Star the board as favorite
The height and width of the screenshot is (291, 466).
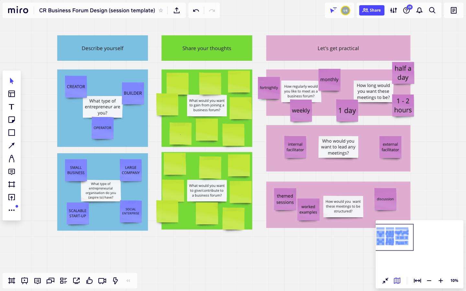(161, 10)
